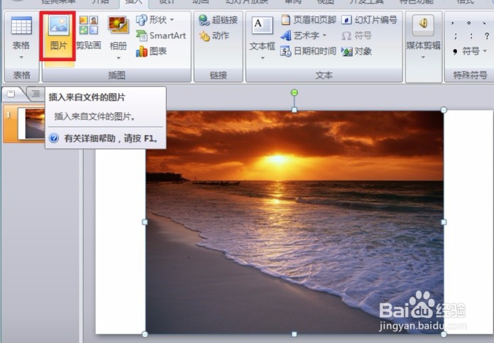The width and height of the screenshot is (494, 343).
Task: Click the blue help icon in tooltip
Action: coord(54,138)
